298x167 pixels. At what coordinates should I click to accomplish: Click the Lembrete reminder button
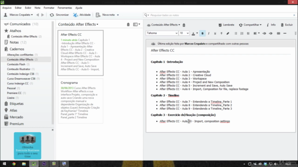(226, 25)
